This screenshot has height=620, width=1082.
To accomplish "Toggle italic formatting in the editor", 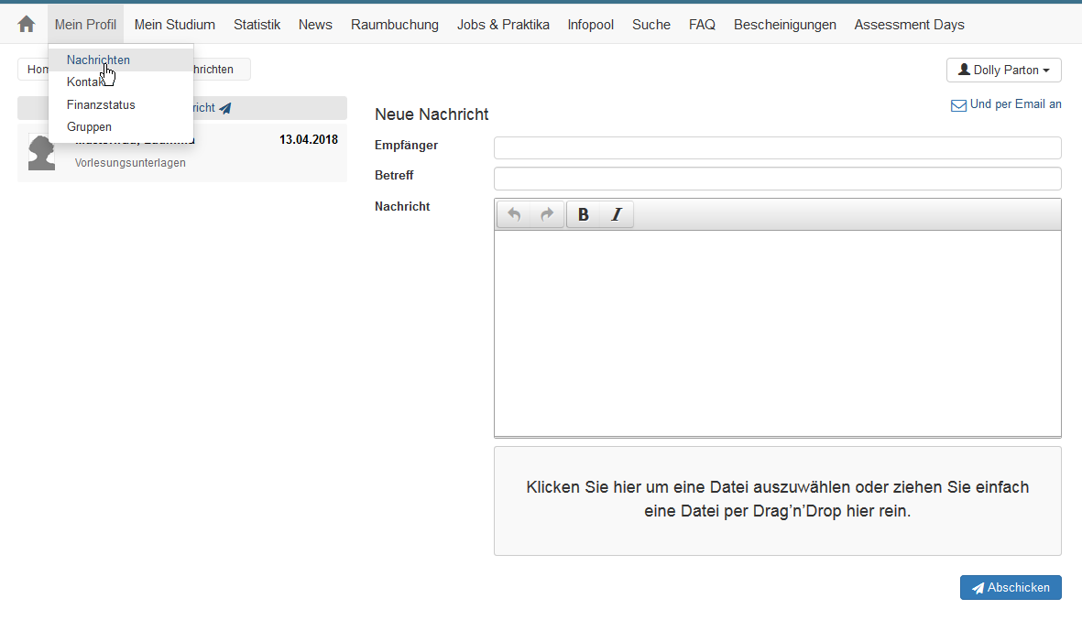I will (x=617, y=214).
